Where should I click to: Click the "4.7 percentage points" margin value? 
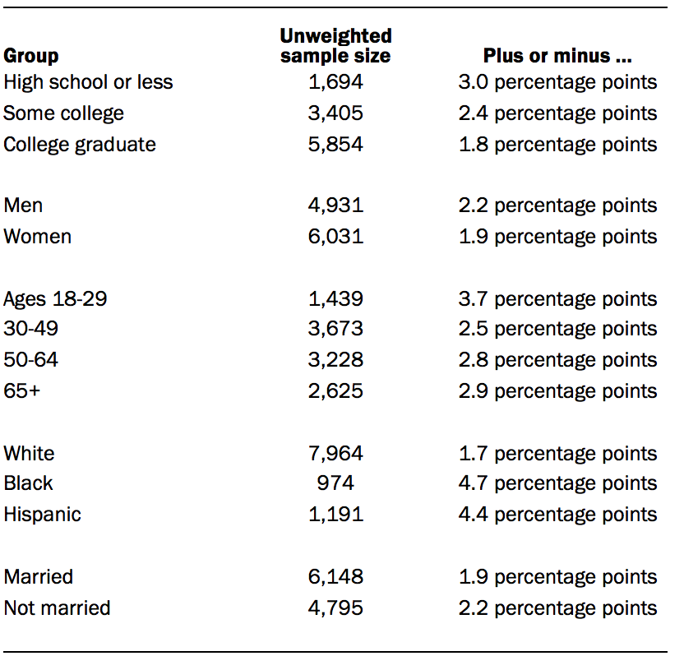pos(557,483)
